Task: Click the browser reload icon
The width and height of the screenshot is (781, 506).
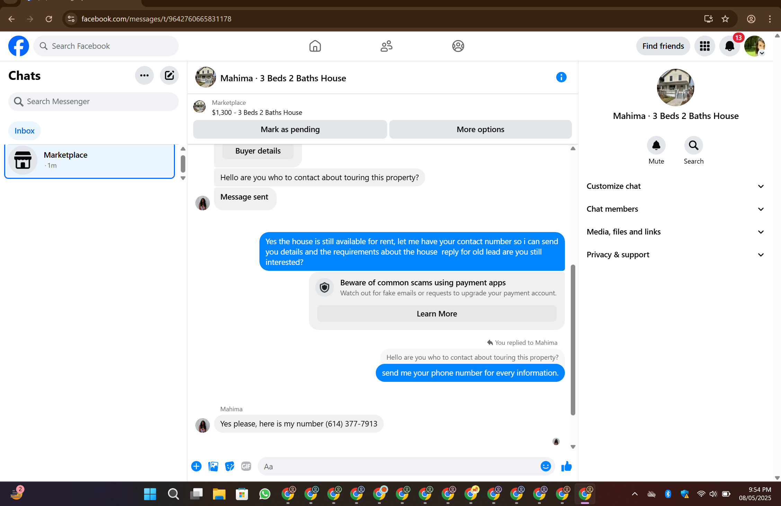Action: click(49, 19)
